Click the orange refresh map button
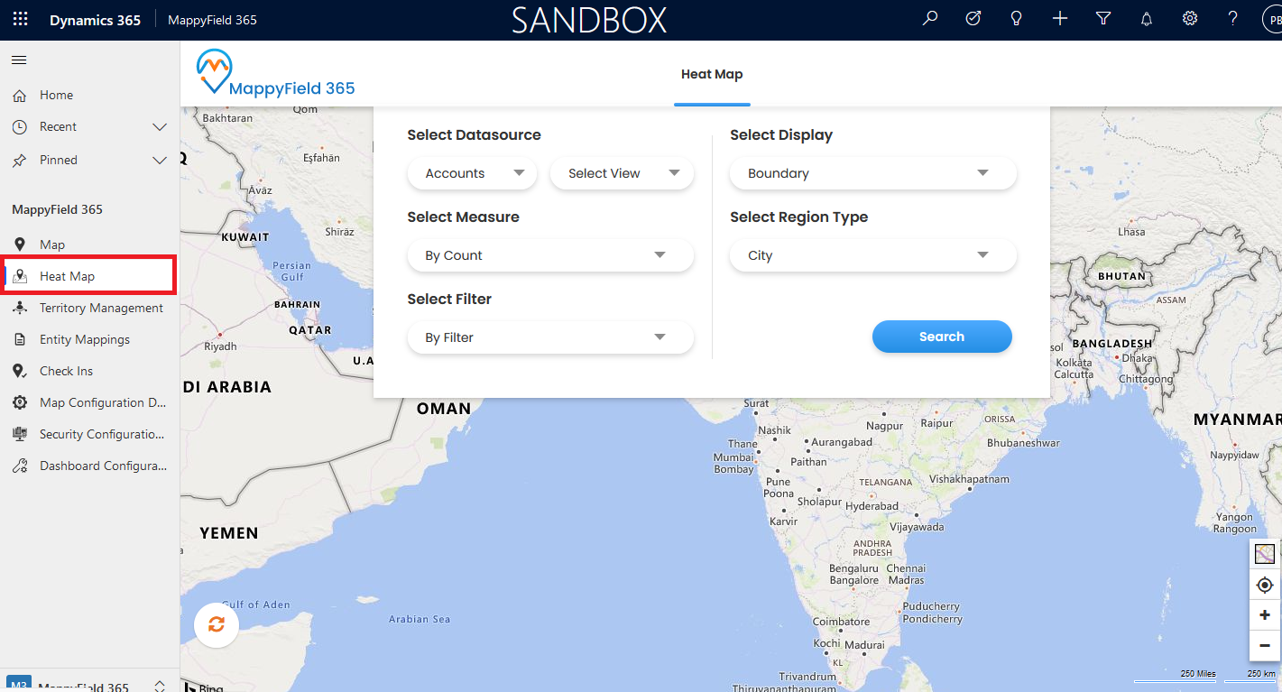The height and width of the screenshot is (692, 1282). tap(217, 624)
